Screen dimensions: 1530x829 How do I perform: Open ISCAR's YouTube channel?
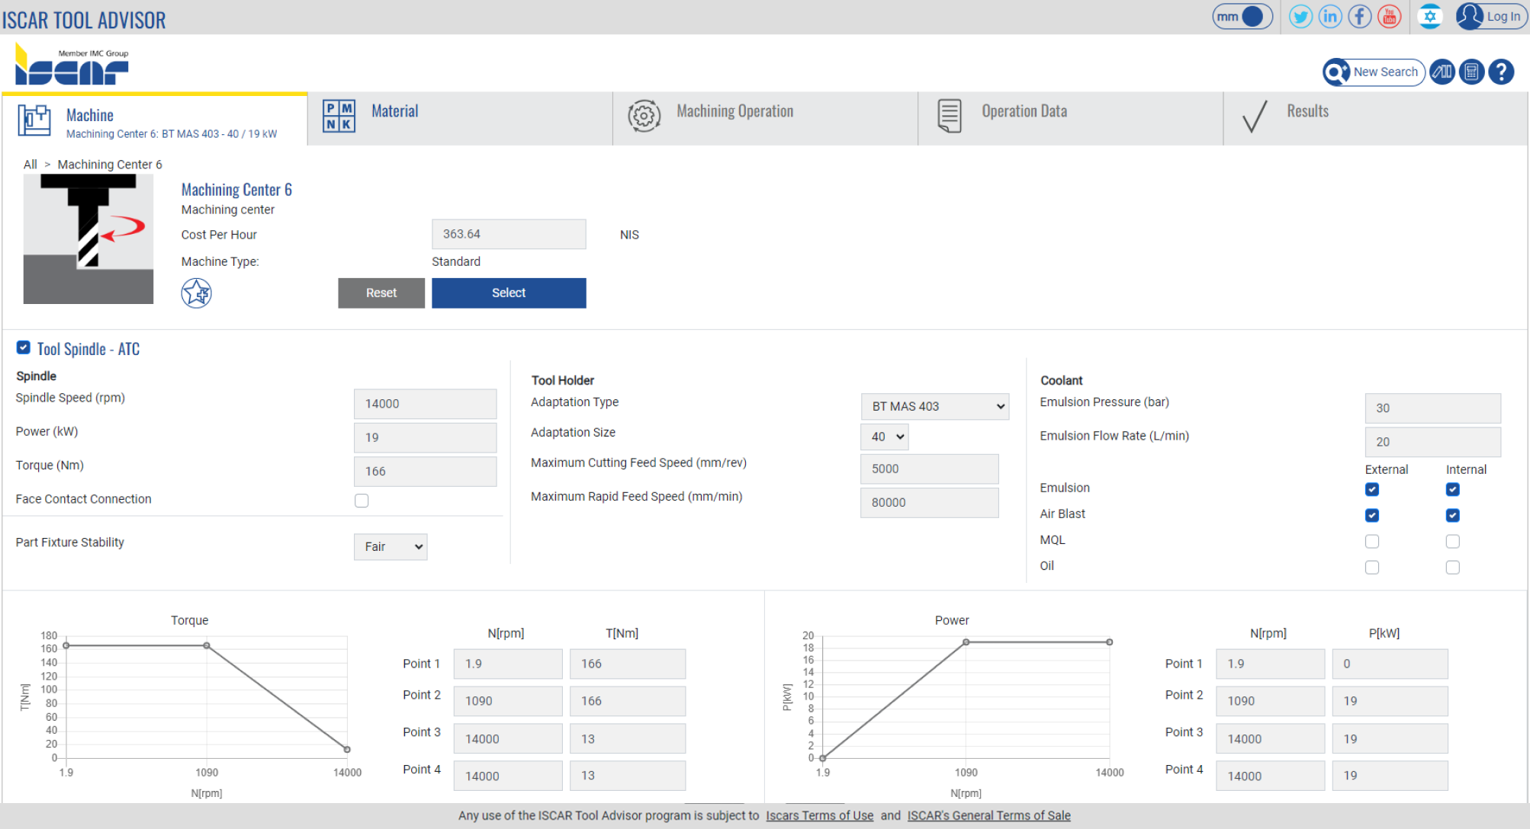point(1390,17)
